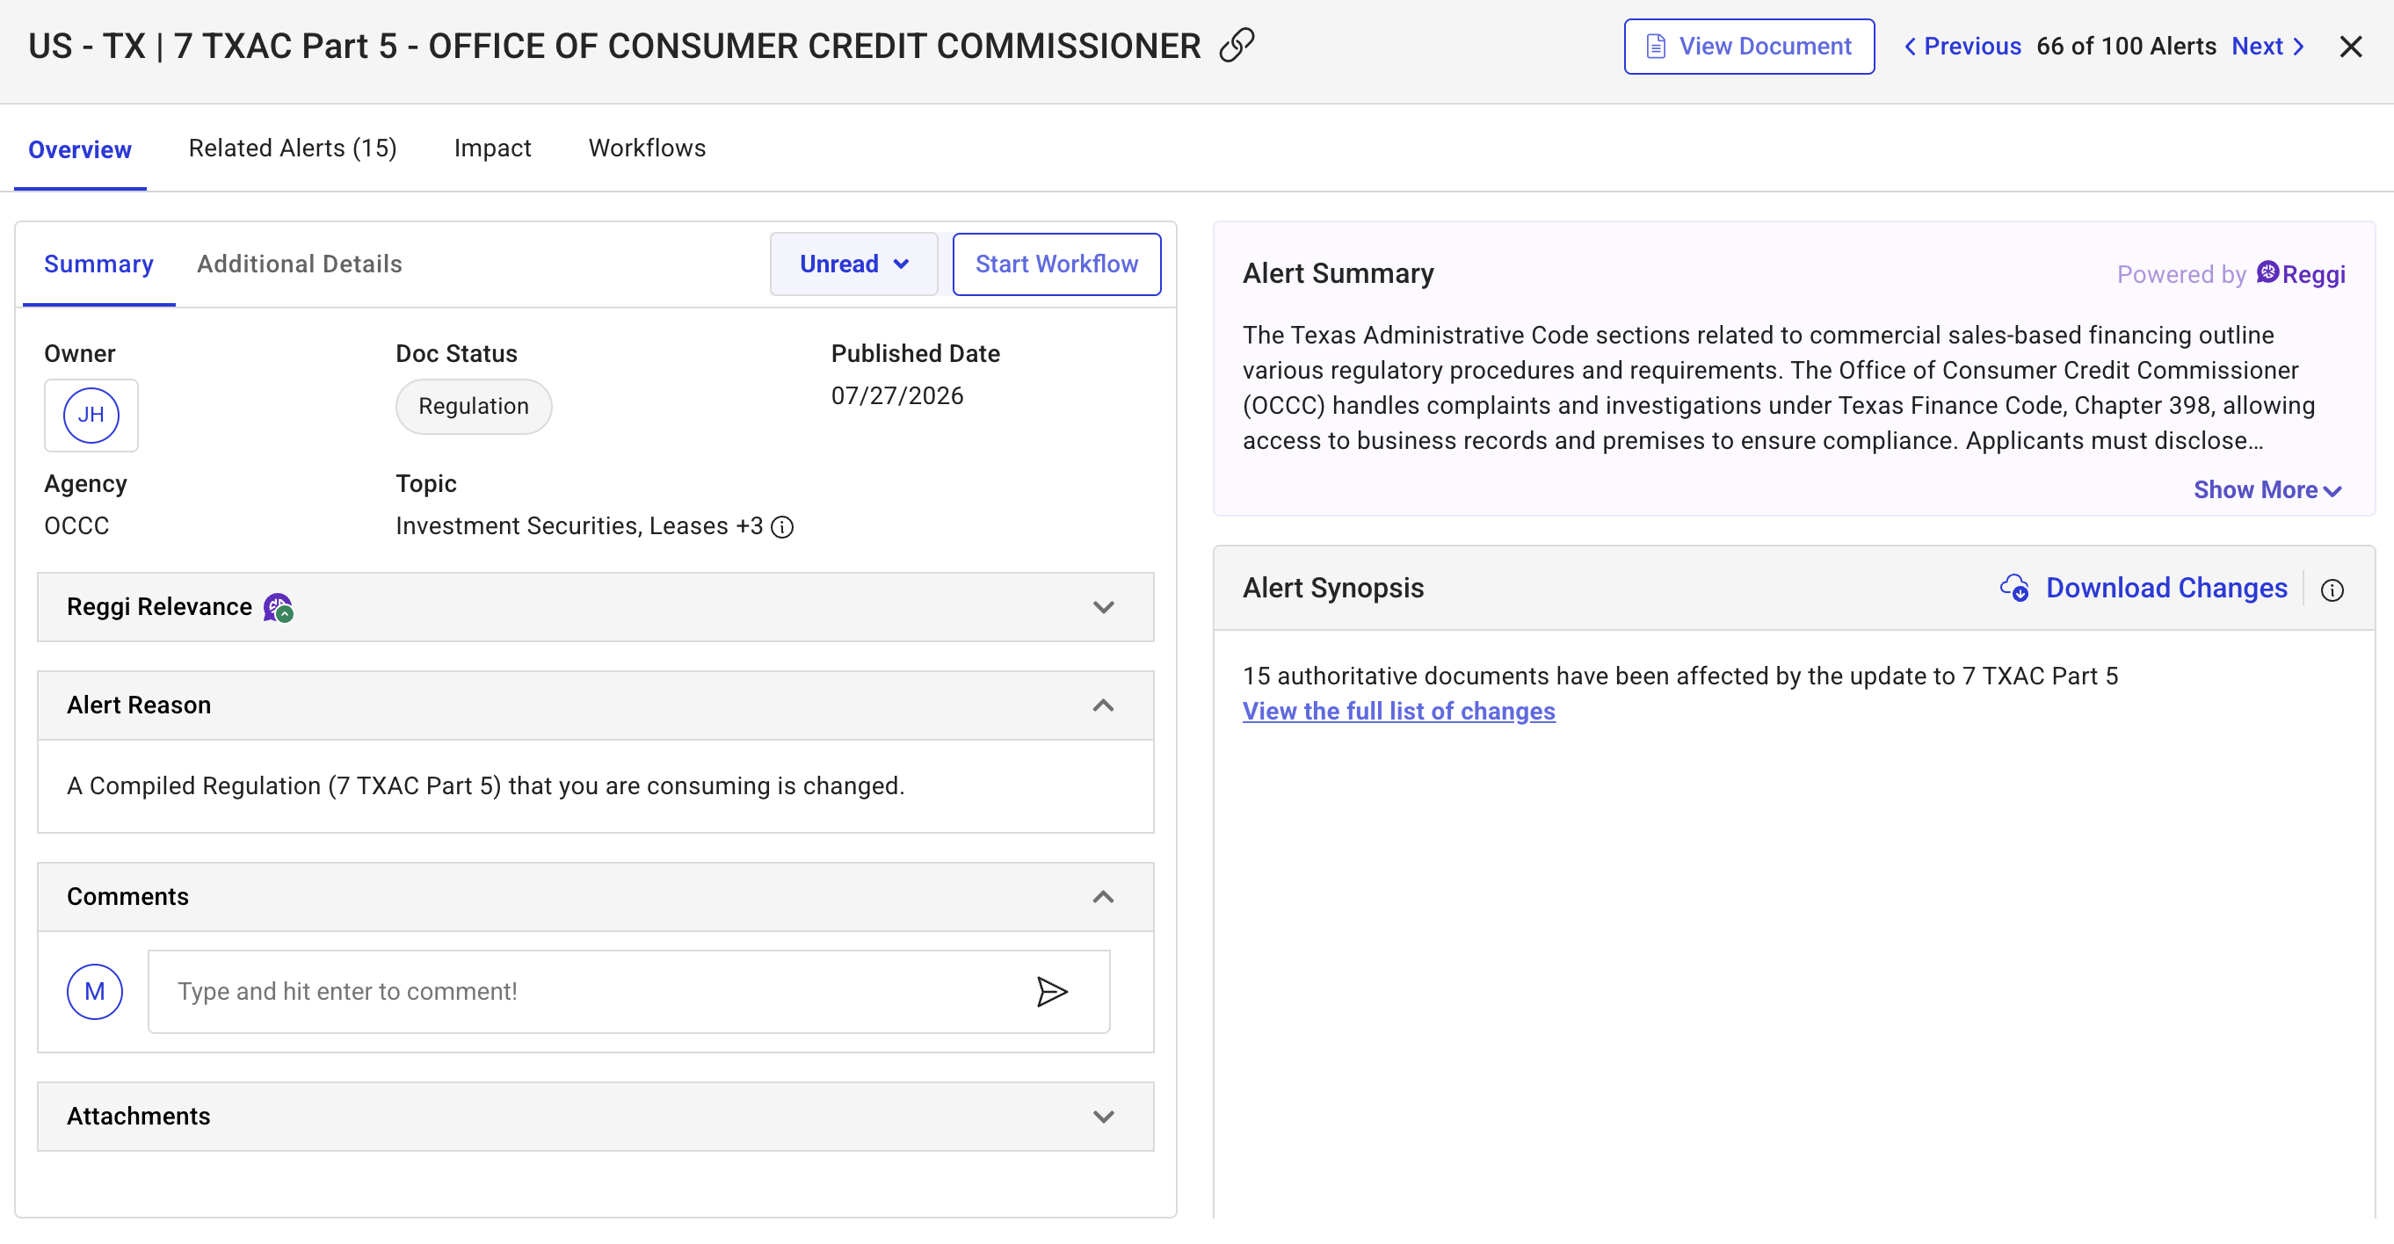Click the Download Changes cloud icon

(2014, 588)
